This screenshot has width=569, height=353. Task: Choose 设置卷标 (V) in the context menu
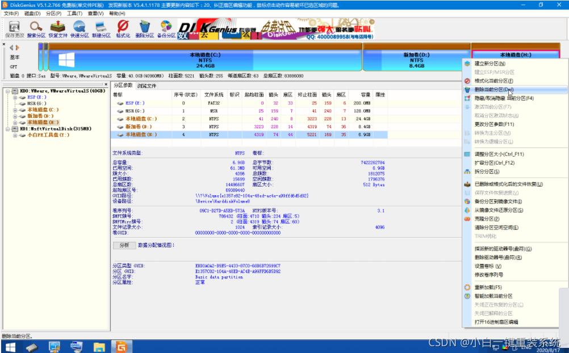point(488,266)
